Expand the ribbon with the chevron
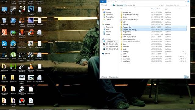195x110 pixels. [186, 2]
